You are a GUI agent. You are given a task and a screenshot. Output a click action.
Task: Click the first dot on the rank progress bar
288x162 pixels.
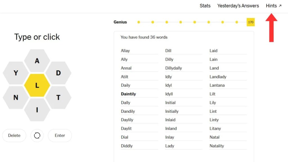pyautogui.click(x=139, y=22)
